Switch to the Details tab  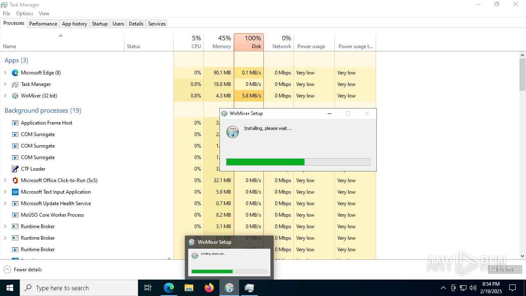(136, 24)
